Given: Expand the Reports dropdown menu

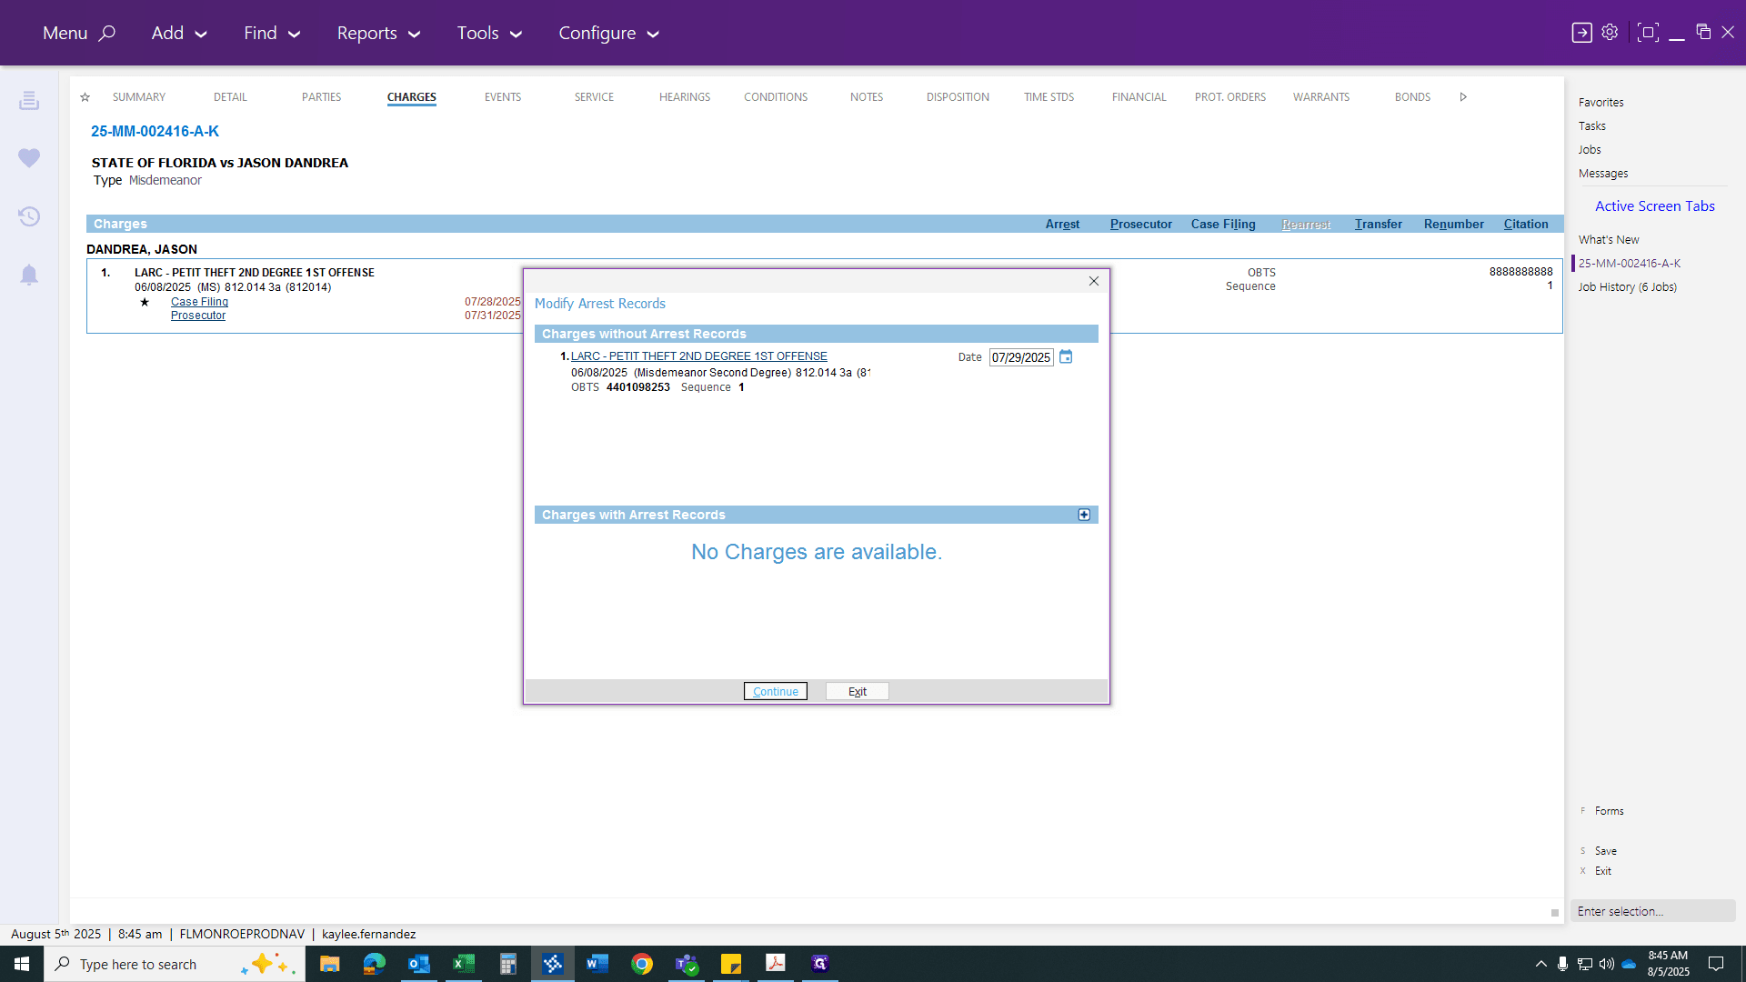Looking at the screenshot, I should click(x=378, y=33).
